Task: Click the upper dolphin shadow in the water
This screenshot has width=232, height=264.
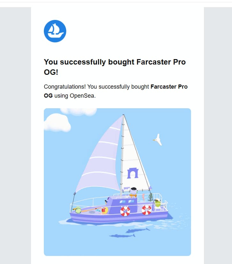Action: [x=138, y=230]
